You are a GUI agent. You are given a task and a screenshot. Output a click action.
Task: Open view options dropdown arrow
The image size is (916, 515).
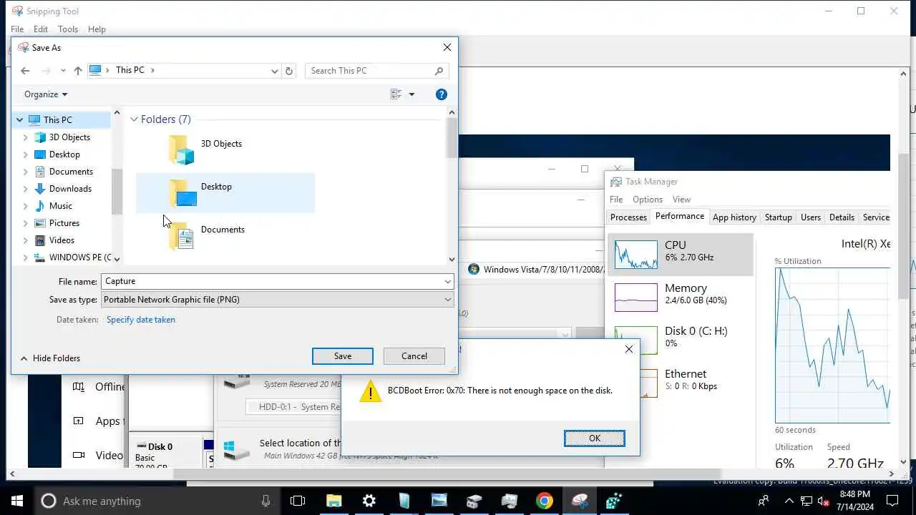click(x=411, y=94)
